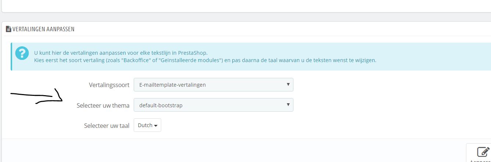This screenshot has height=162, width=491.
Task: Click the caret next to Dutch
Action: pyautogui.click(x=156, y=126)
